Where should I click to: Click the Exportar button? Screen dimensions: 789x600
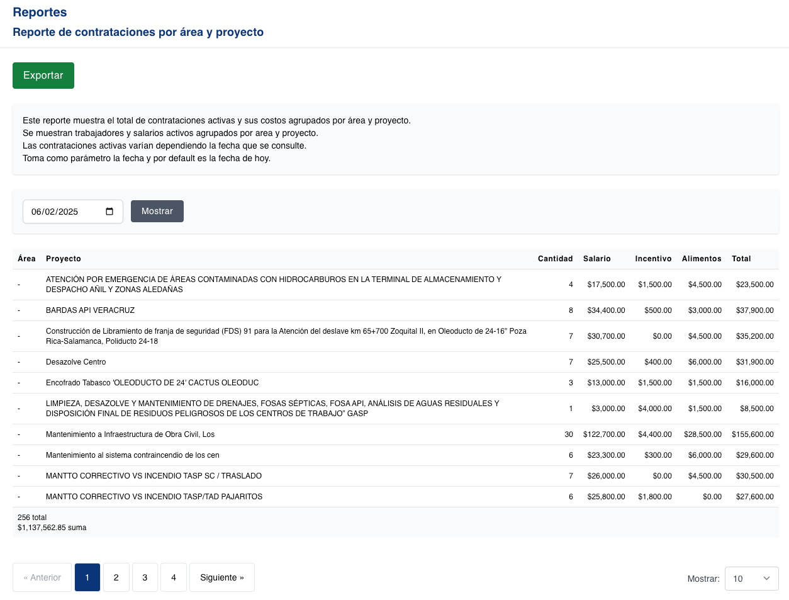43,75
